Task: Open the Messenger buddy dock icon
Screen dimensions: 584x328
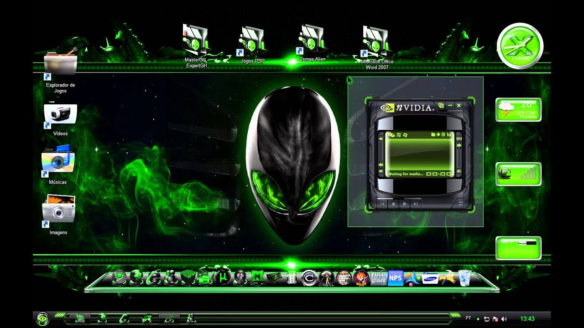Action: pos(172,277)
